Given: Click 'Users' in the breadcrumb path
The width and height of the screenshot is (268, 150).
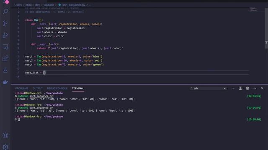Looking at the screenshot, I should pos(18,5).
